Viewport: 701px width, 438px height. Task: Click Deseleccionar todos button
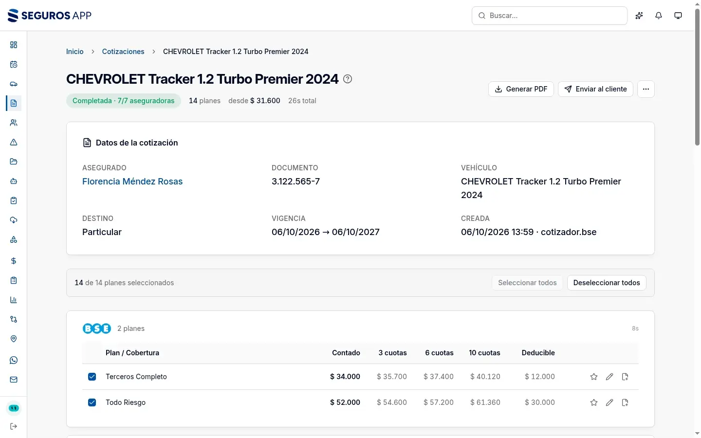pyautogui.click(x=607, y=283)
